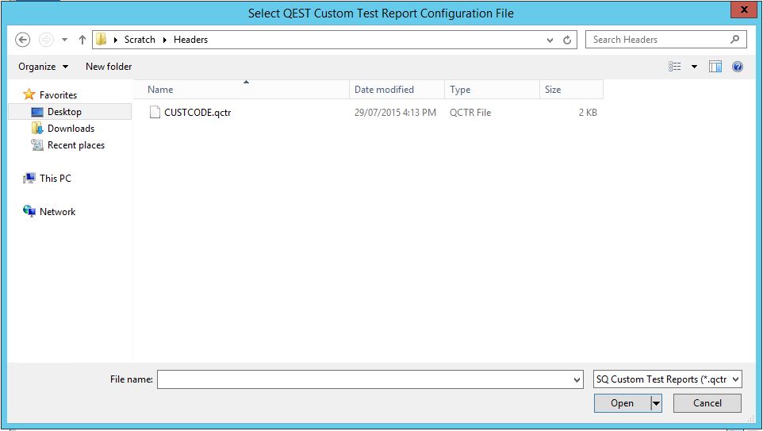Open the view options dropdown arrow
The image size is (763, 431).
coord(694,67)
